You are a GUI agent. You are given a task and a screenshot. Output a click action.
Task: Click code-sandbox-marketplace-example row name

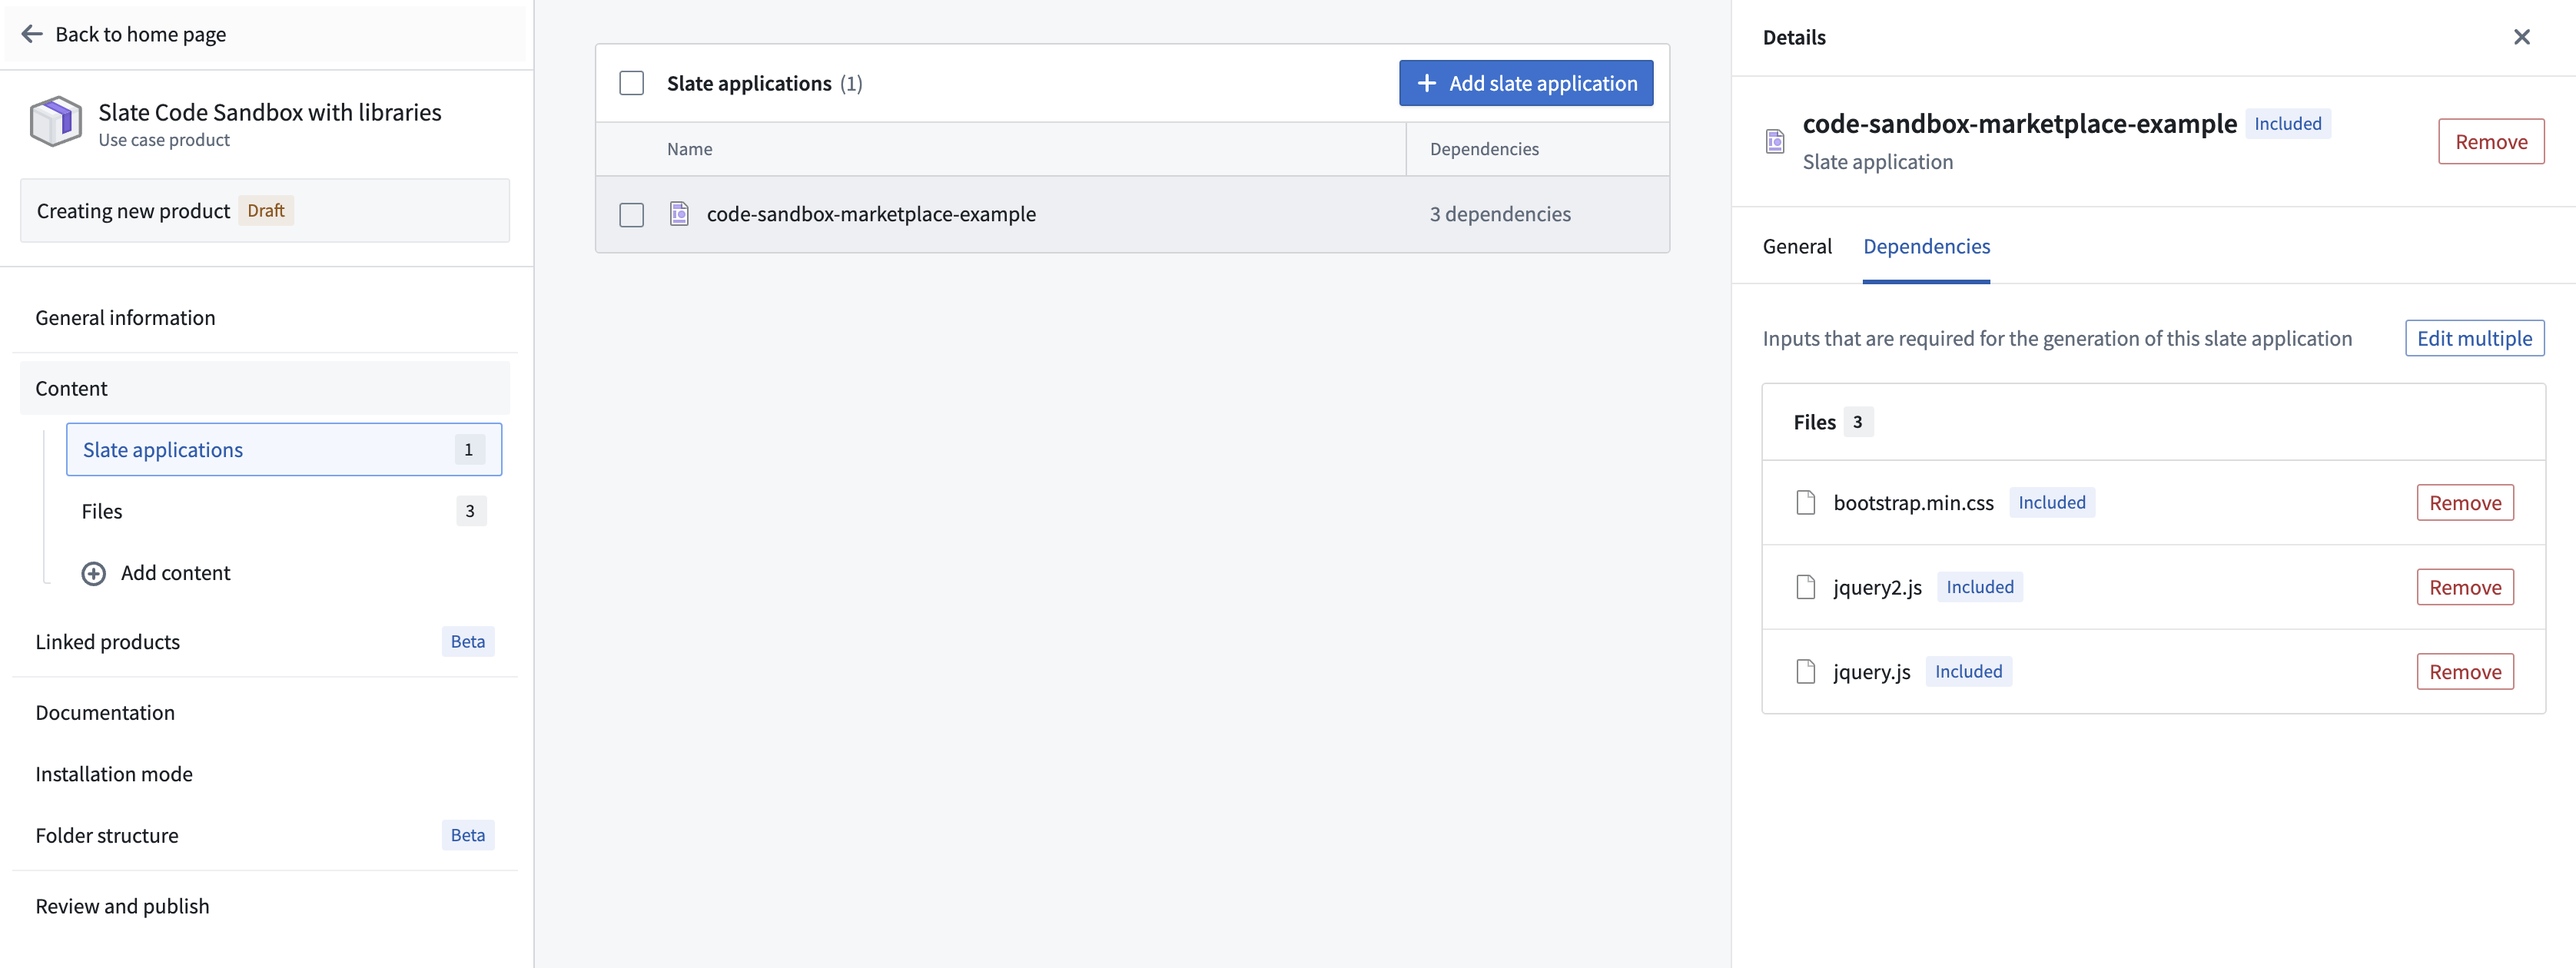click(871, 214)
